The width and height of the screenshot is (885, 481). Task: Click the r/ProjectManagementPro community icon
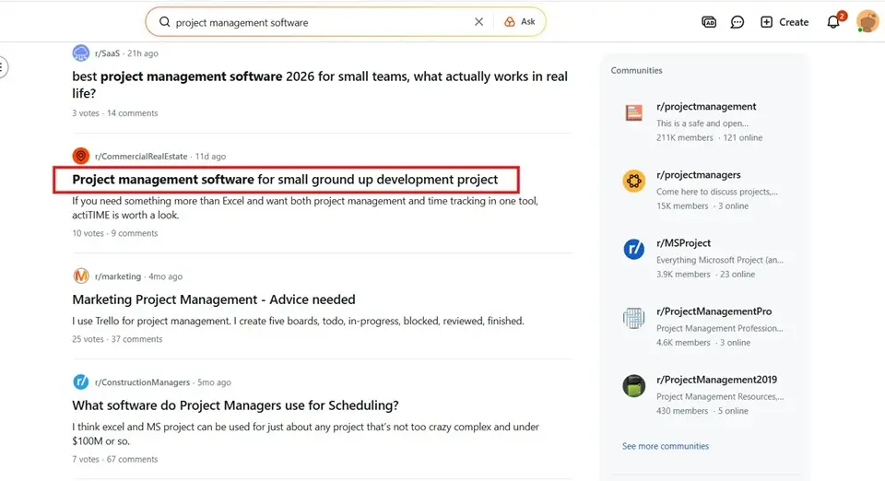(634, 318)
